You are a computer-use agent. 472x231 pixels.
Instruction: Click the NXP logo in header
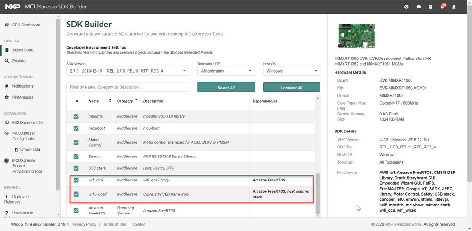coord(13,7)
